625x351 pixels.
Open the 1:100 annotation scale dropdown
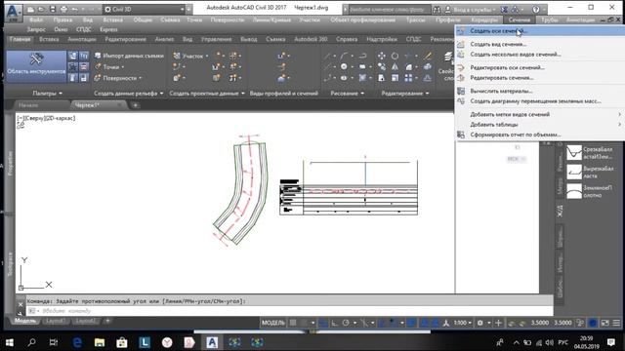click(x=463, y=323)
